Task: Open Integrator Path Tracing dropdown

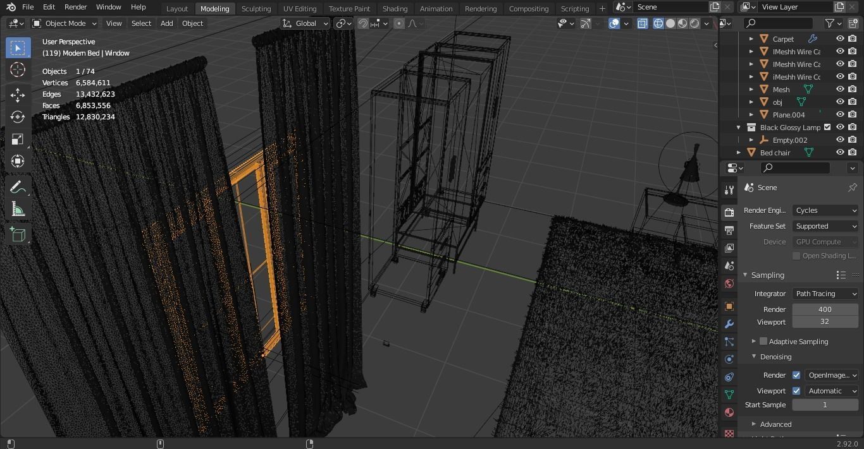Action: (x=825, y=294)
